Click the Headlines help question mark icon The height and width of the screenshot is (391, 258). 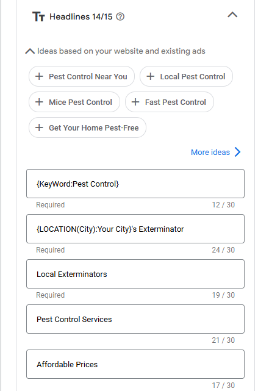point(120,16)
